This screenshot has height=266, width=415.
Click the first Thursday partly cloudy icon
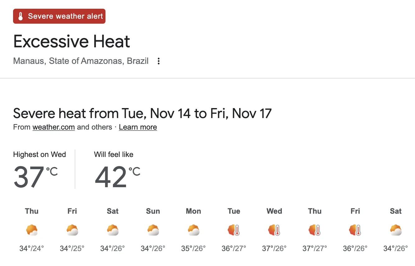pyautogui.click(x=32, y=230)
